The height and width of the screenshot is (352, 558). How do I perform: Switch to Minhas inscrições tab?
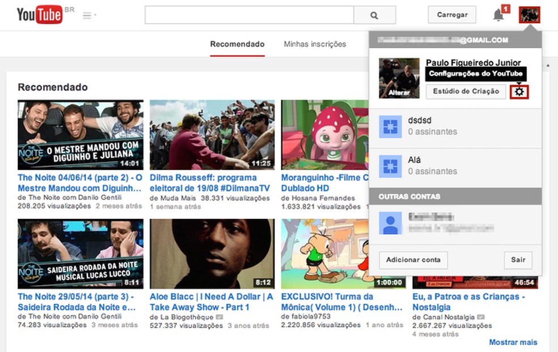click(x=315, y=44)
